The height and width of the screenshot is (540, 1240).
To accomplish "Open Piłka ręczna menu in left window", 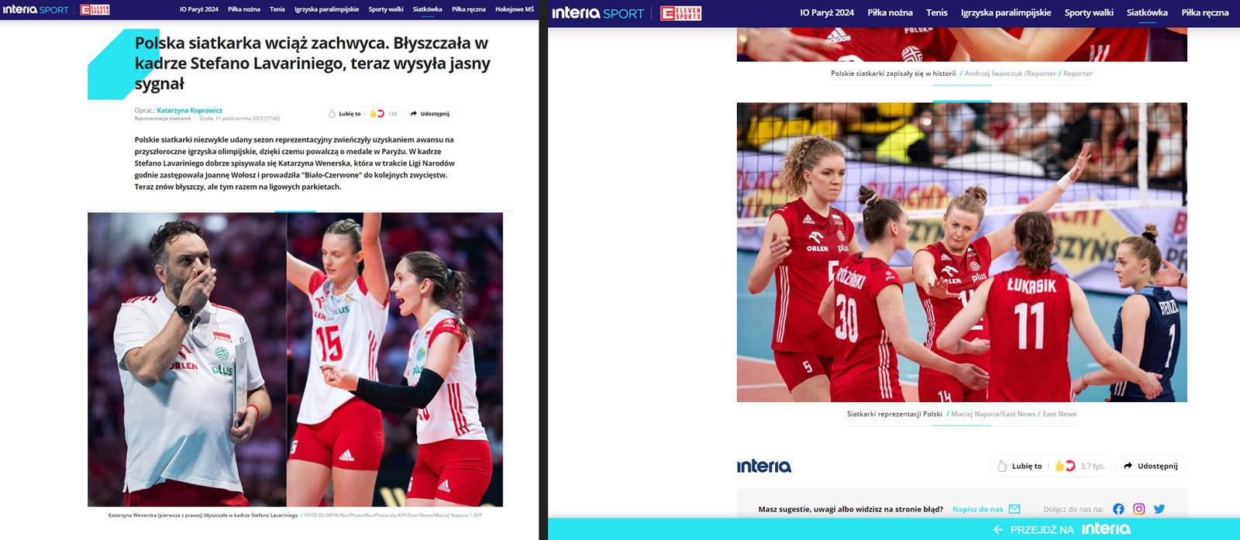I will click(469, 9).
